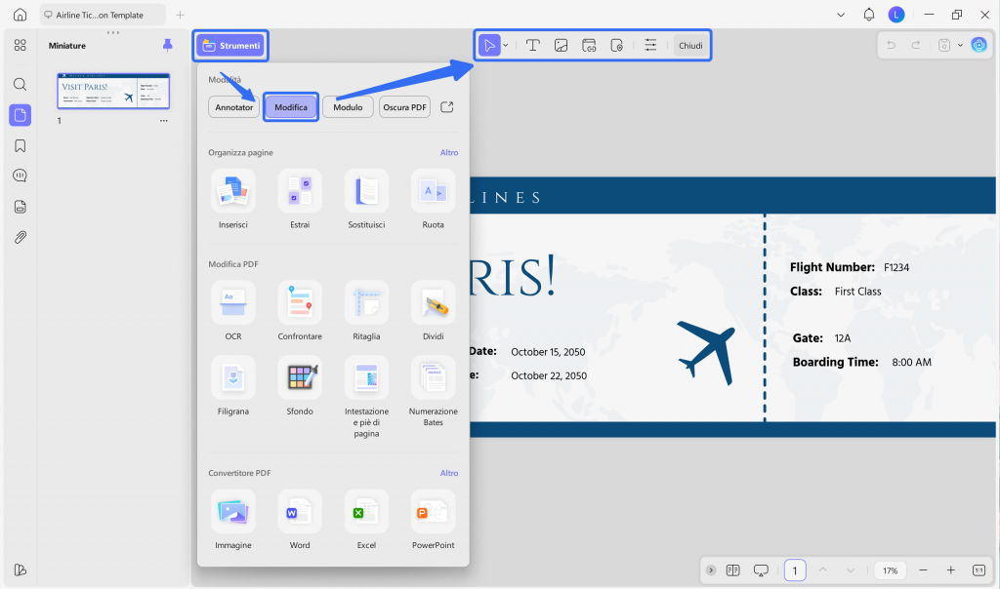This screenshot has height=589, width=1000.
Task: Open Numerazione Bates tool
Action: coord(433,390)
